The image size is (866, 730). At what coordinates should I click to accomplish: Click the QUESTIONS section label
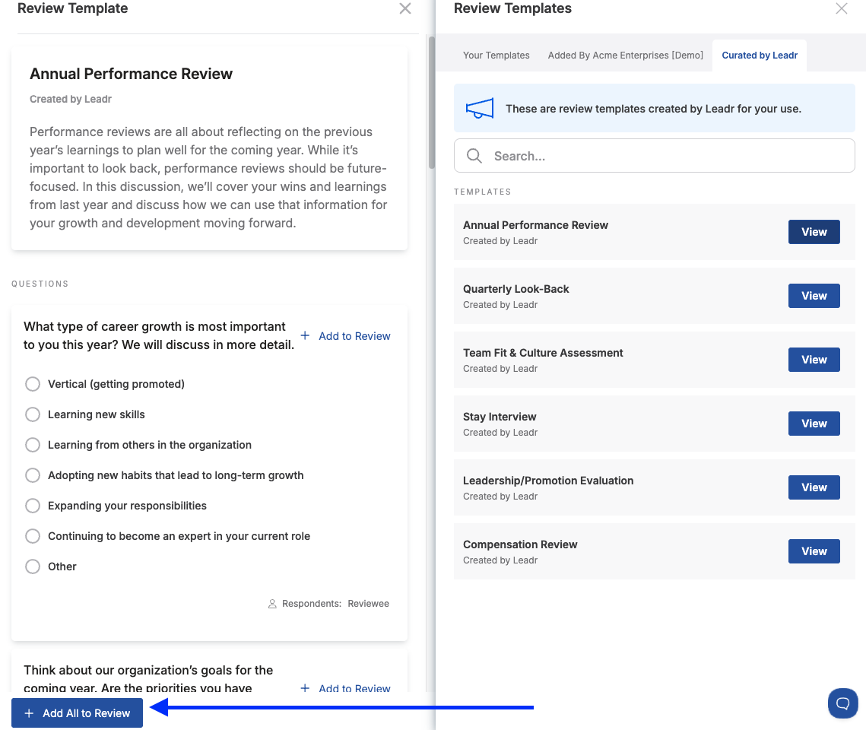40,284
